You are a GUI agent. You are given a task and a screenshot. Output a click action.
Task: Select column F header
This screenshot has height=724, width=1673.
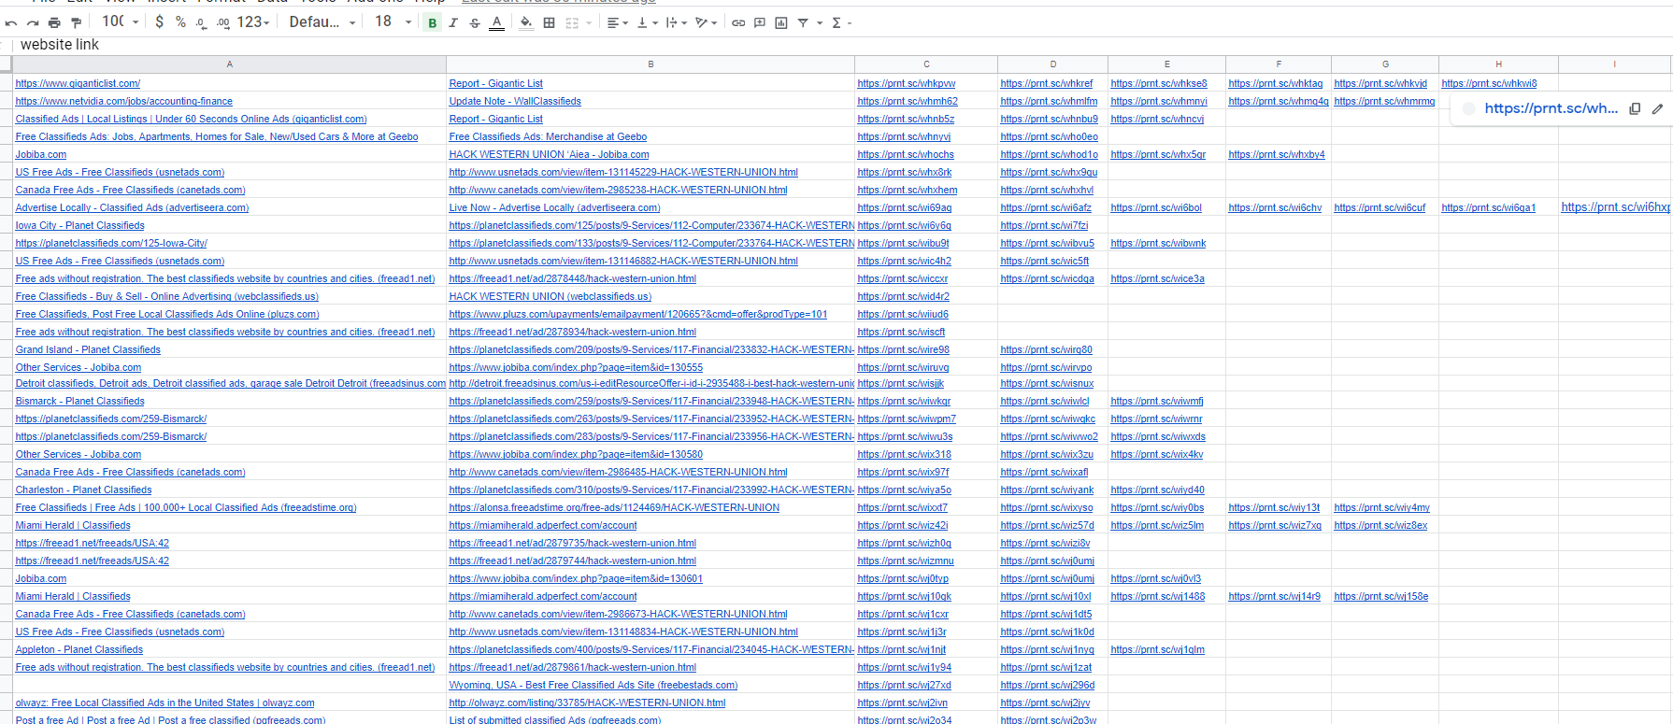(1279, 64)
